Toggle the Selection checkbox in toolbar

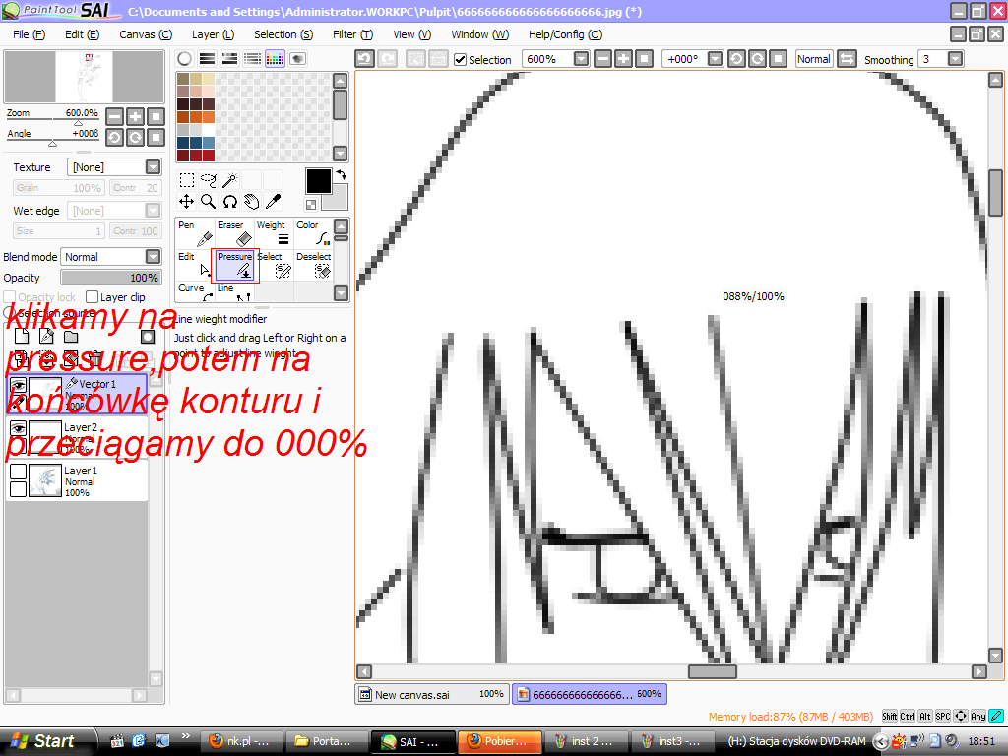(x=461, y=60)
